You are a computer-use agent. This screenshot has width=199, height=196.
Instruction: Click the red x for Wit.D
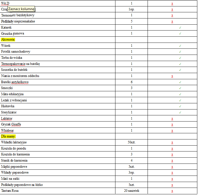(x=172, y=4)
